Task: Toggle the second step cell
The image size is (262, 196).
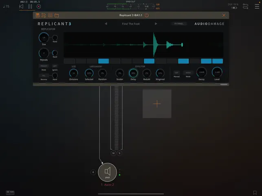Action: tap(81, 61)
